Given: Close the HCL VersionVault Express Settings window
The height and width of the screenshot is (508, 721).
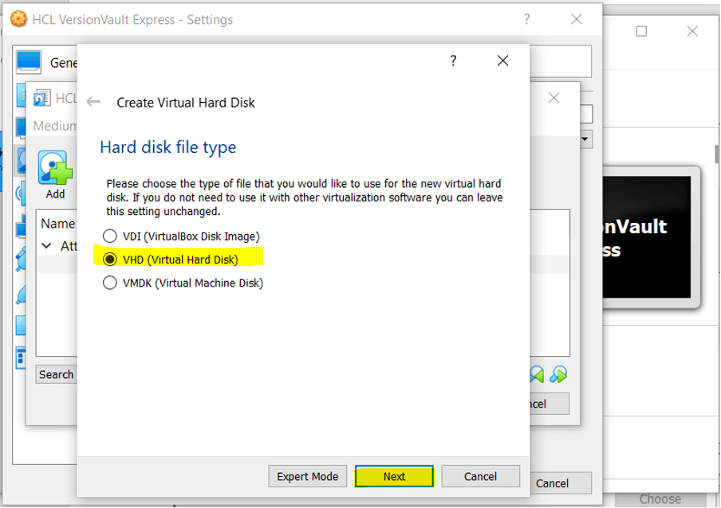Looking at the screenshot, I should 576,19.
